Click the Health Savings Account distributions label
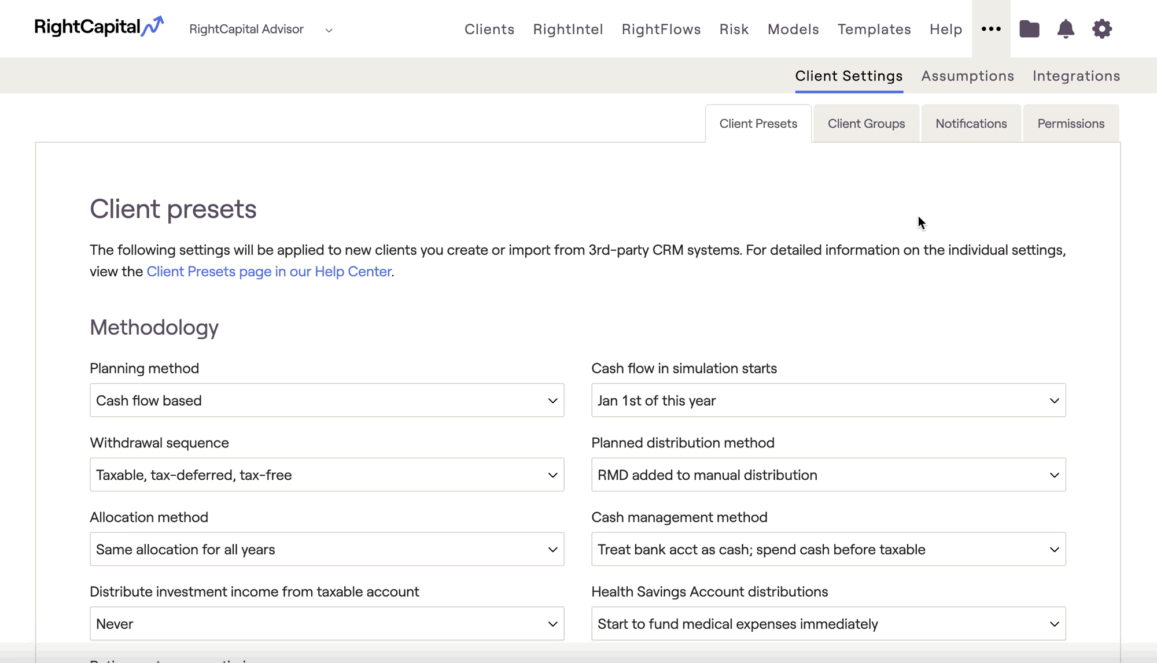1157x663 pixels. click(709, 592)
